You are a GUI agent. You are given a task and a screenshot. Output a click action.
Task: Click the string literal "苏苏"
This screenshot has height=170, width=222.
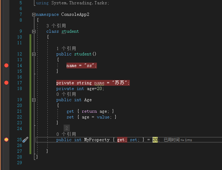point(119,83)
